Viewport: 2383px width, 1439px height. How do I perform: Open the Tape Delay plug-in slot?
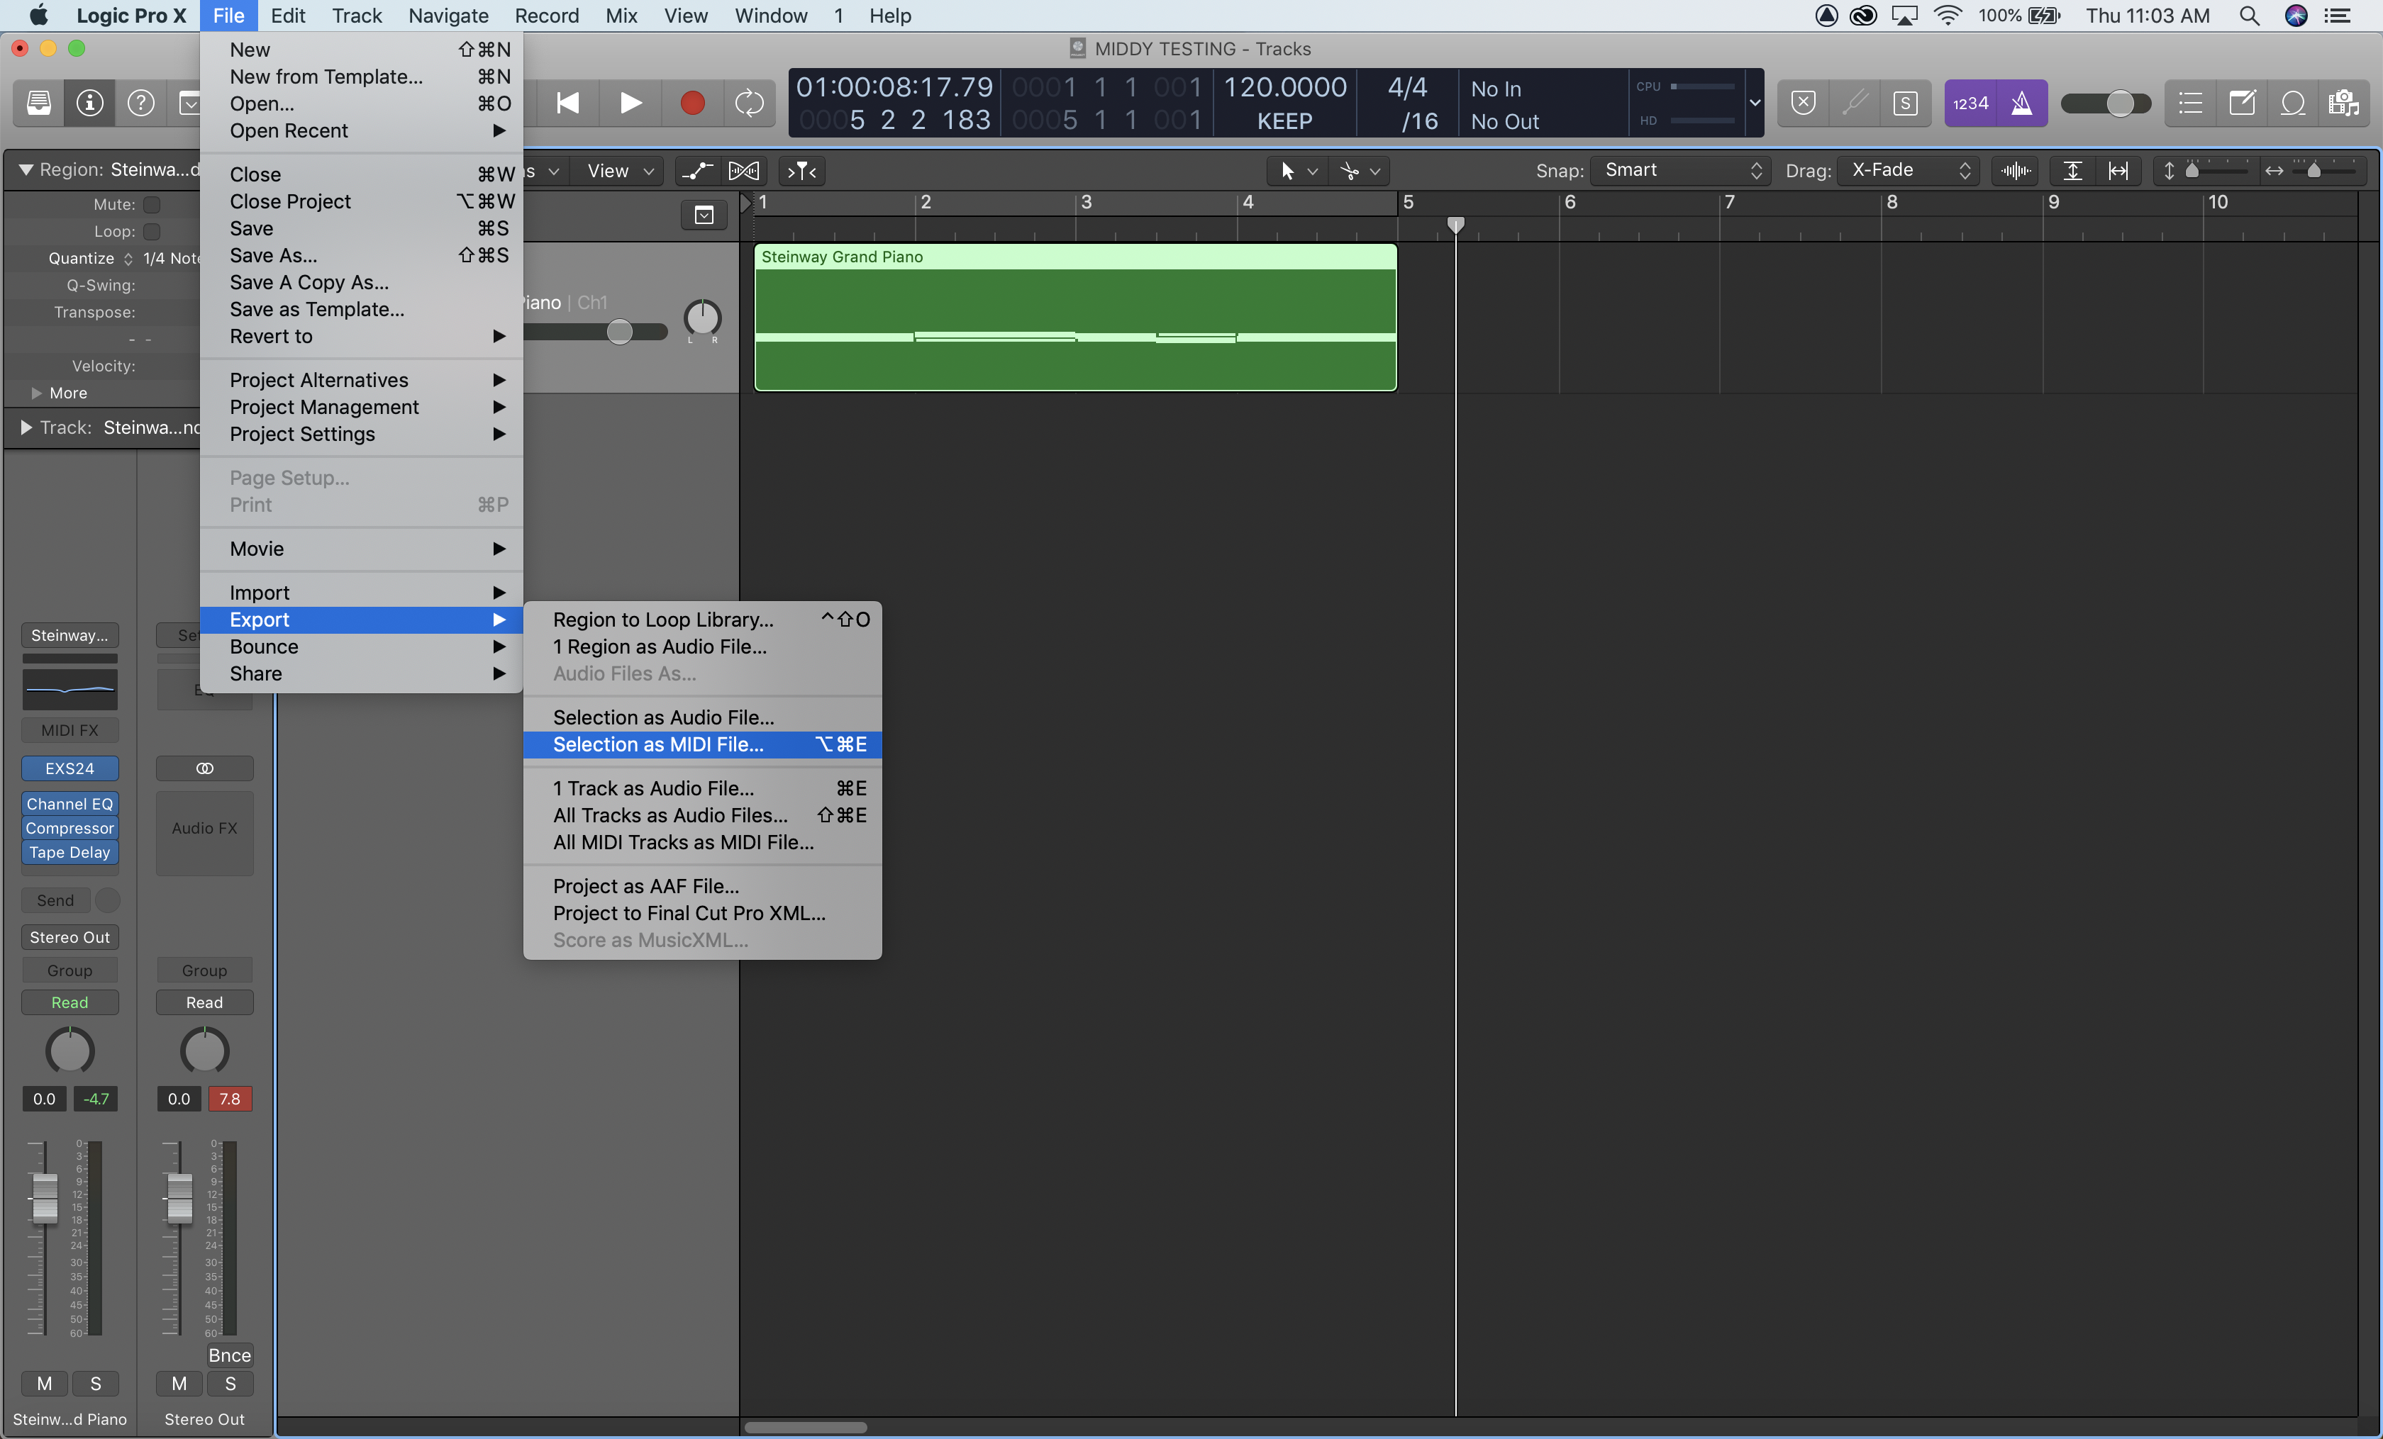[70, 852]
